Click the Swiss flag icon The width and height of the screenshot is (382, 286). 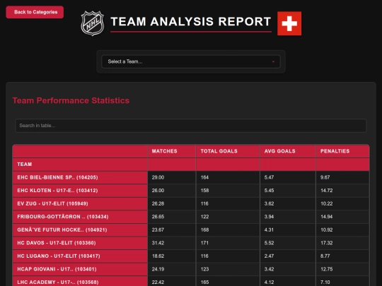(289, 23)
